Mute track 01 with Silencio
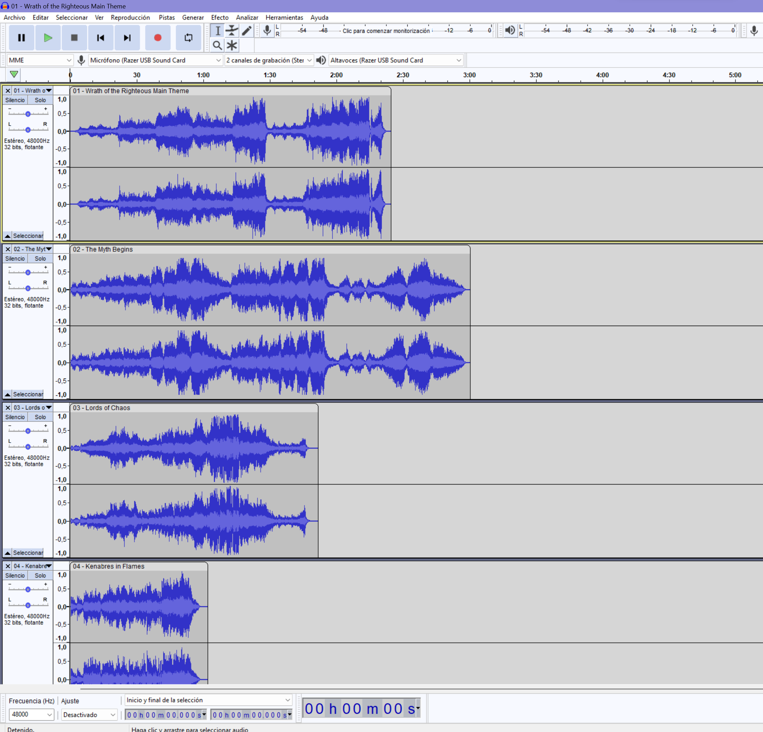 15,100
